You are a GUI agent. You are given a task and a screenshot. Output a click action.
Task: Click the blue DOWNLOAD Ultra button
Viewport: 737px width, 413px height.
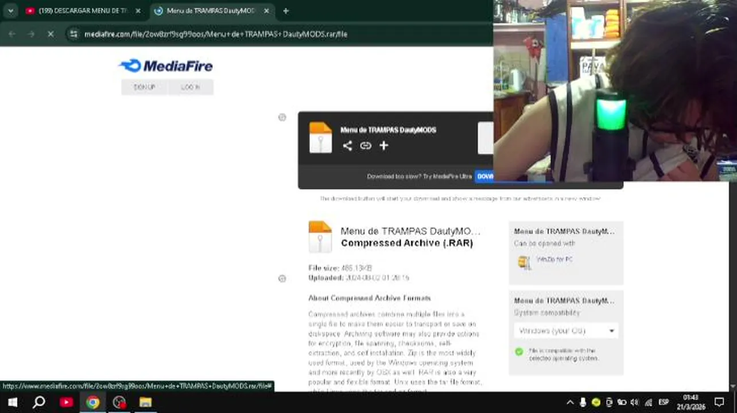(x=485, y=176)
